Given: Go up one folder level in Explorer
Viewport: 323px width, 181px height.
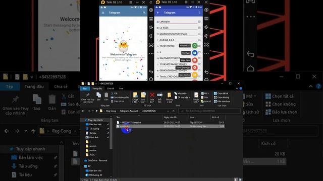Looking at the screenshot, I should point(96,111).
